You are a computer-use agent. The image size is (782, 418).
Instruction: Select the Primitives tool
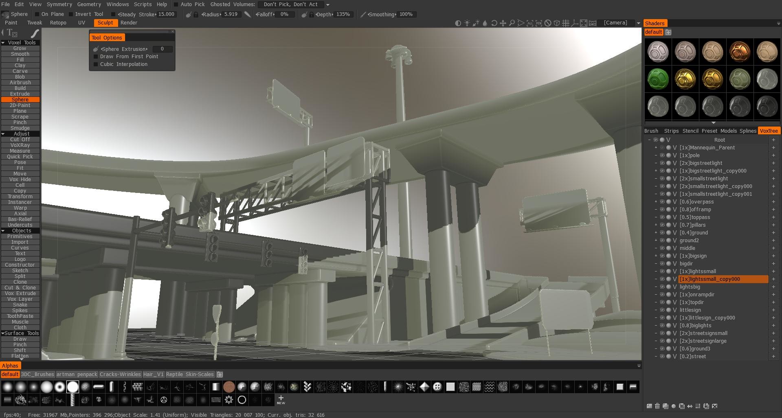click(20, 236)
